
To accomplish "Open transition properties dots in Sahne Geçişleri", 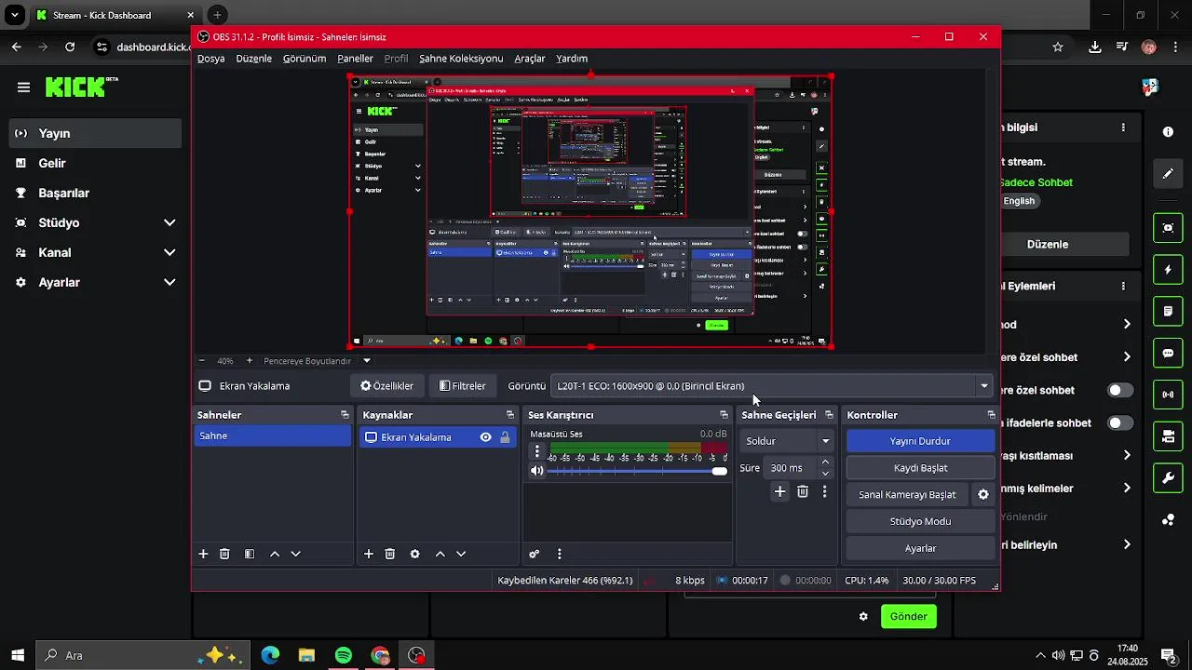I will 824,491.
